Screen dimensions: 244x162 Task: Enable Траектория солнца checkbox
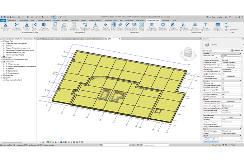(223, 78)
